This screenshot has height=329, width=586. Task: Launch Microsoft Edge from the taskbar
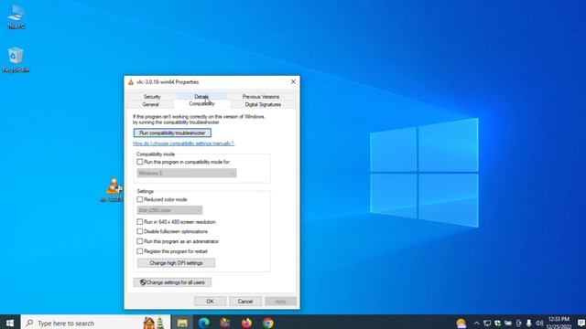pyautogui.click(x=203, y=323)
